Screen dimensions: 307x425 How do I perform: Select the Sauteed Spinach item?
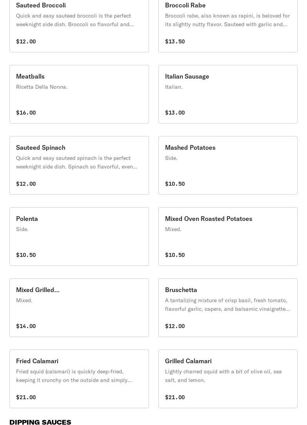[x=79, y=165]
